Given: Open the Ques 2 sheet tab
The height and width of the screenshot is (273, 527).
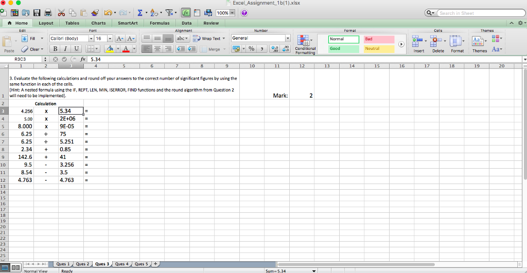Looking at the screenshot, I should [82, 264].
